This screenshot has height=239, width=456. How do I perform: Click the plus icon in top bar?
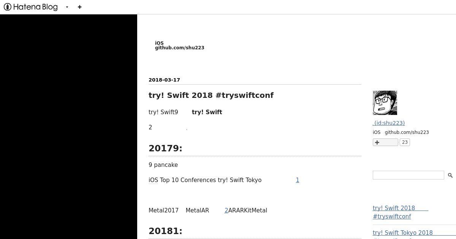(x=79, y=7)
